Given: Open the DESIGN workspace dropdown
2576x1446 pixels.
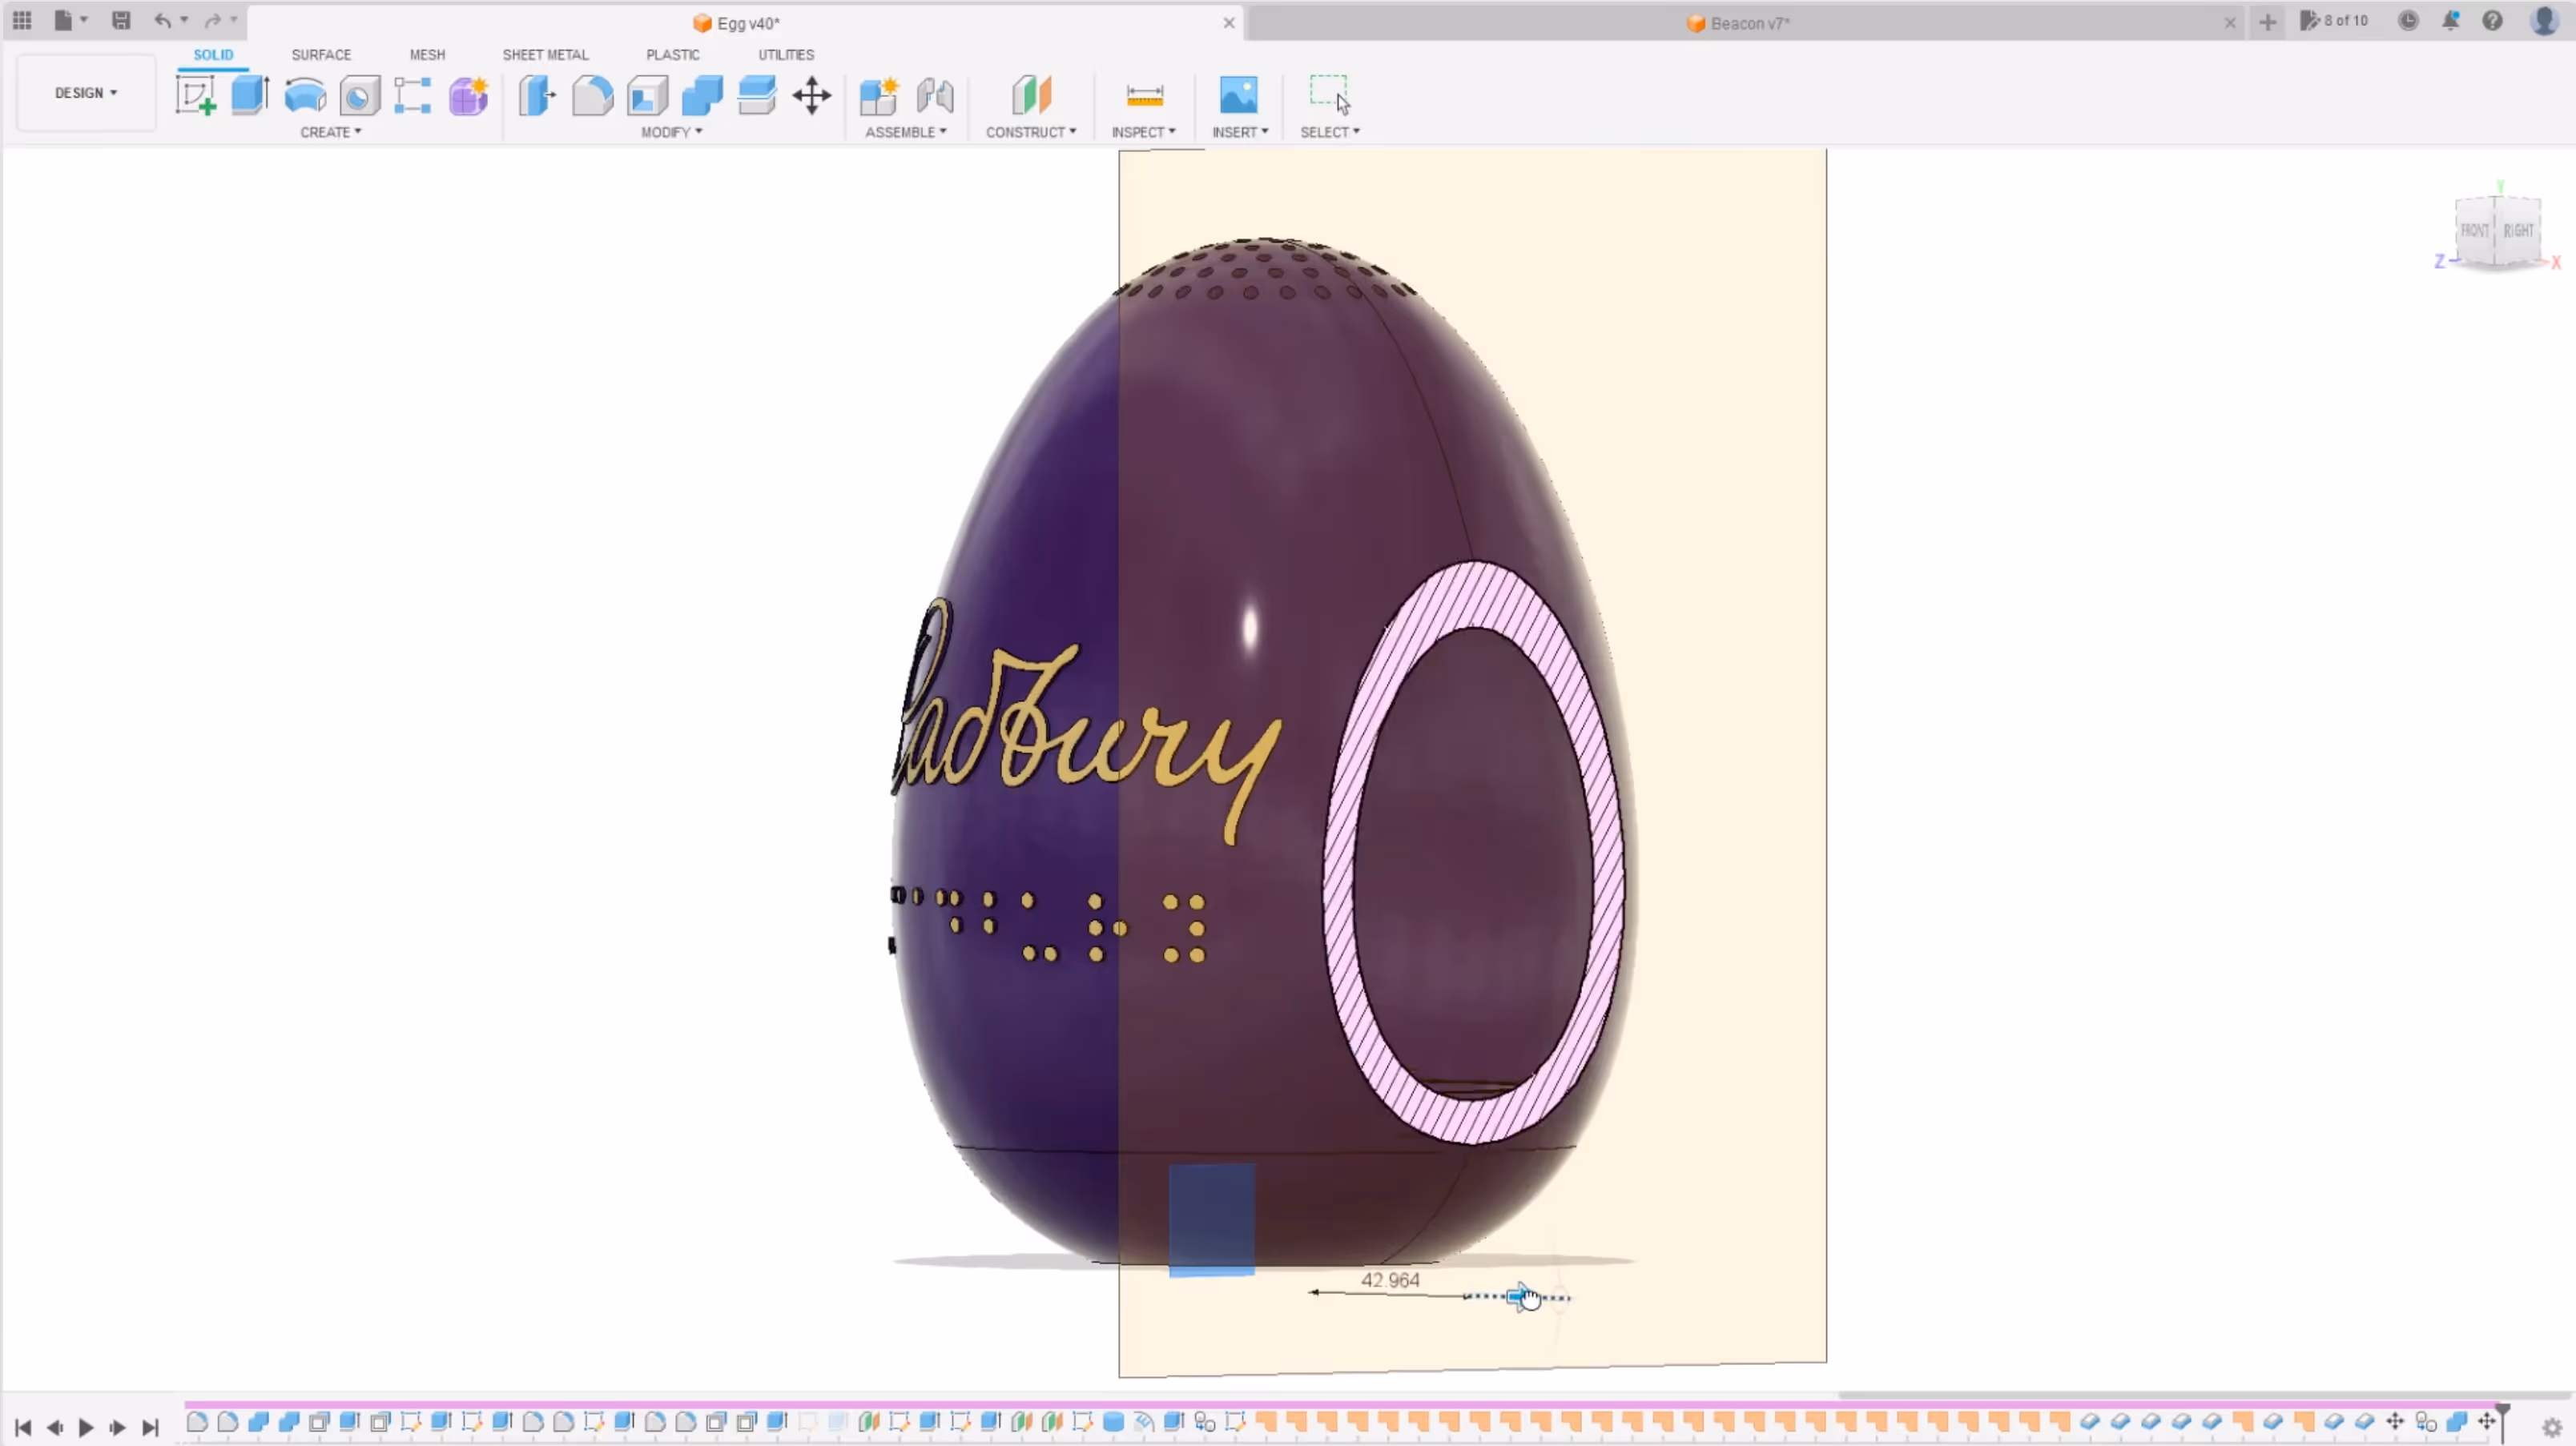Looking at the screenshot, I should coord(86,93).
